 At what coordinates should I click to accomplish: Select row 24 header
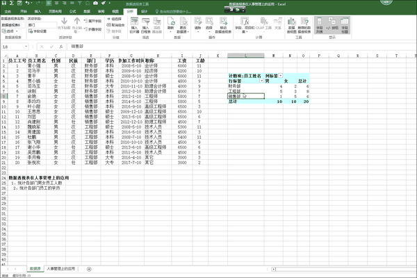[x=3, y=178]
